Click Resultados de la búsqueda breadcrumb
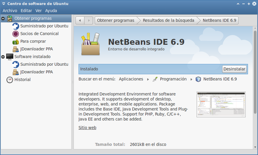258x155 pixels. point(169,21)
